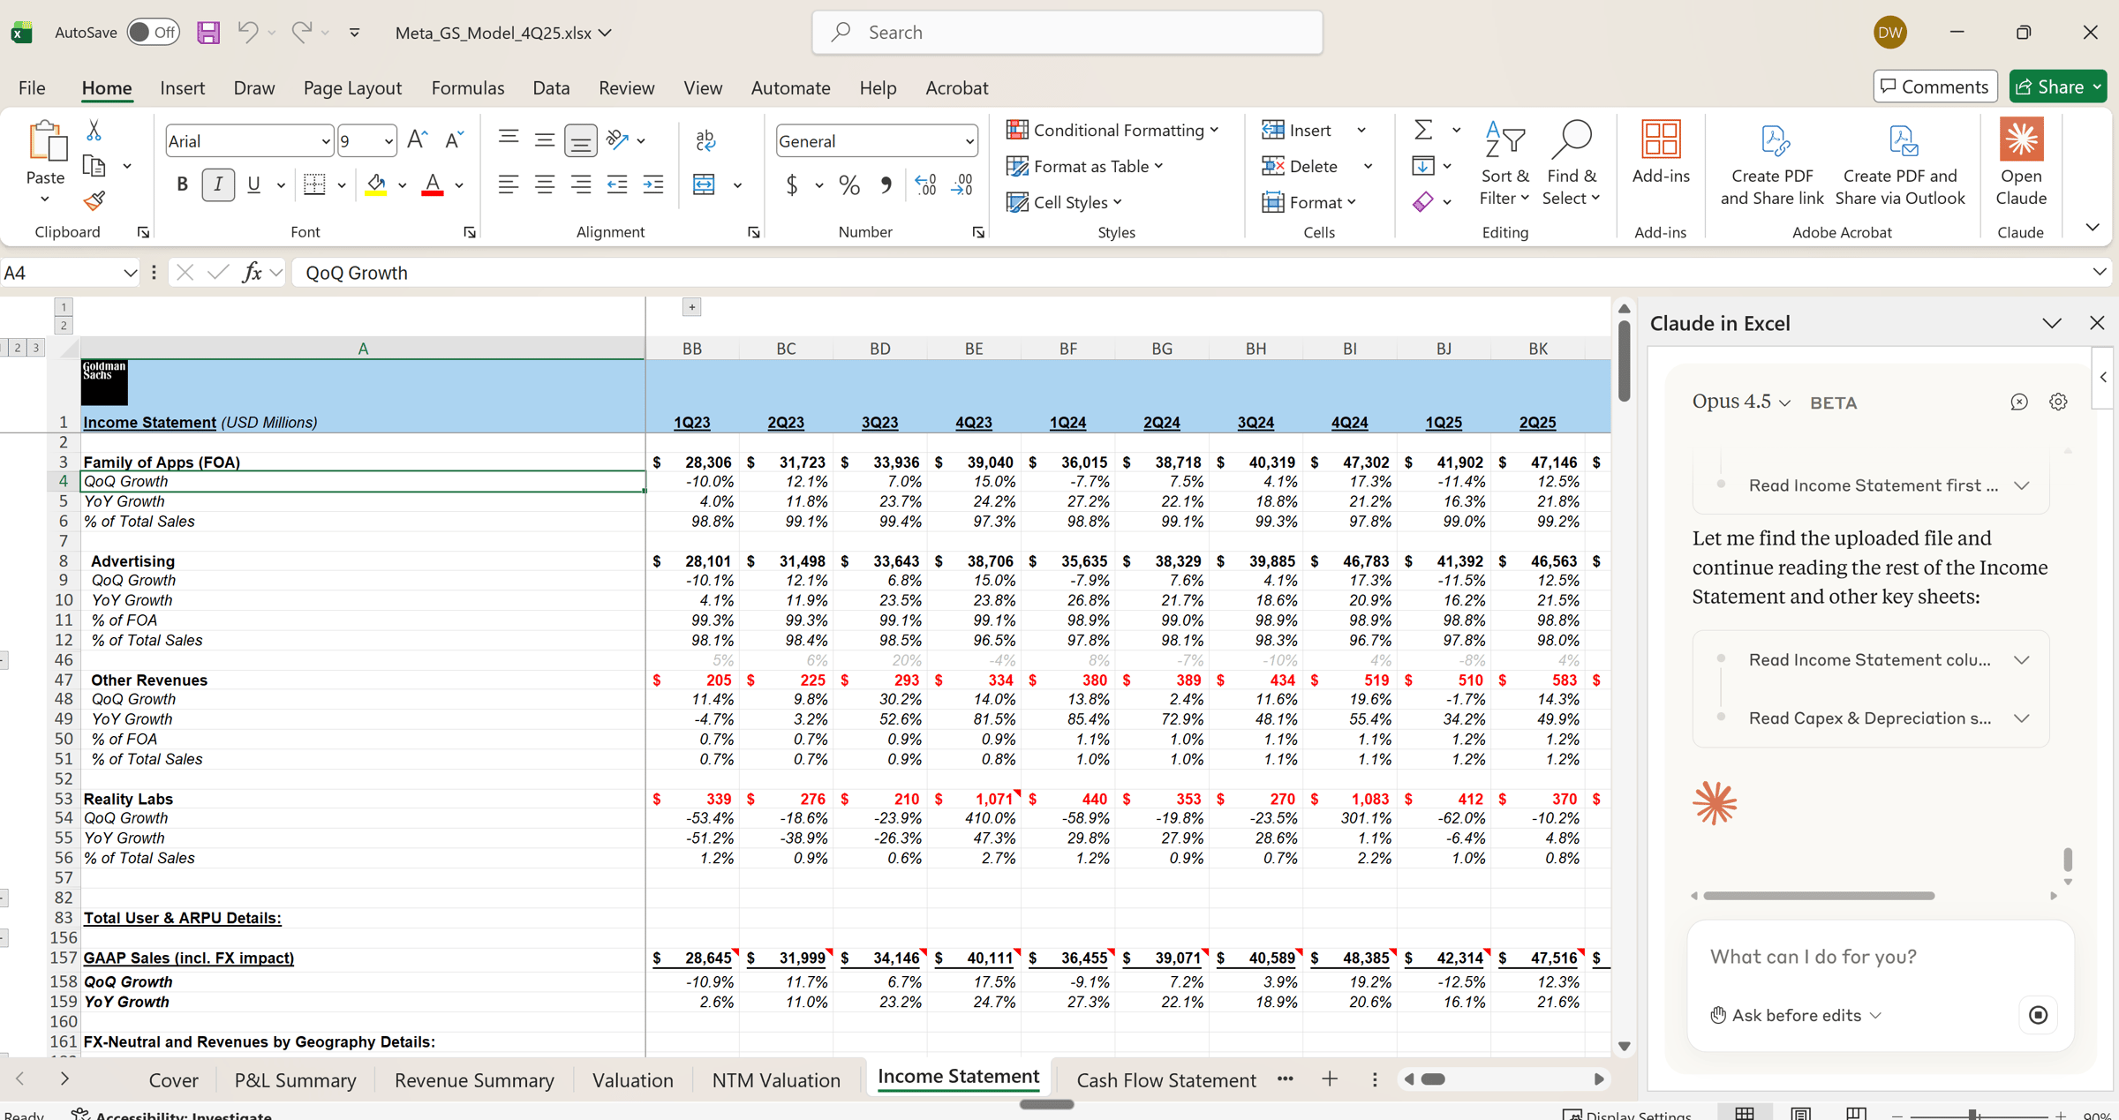2119x1120 pixels.
Task: Toggle Bottom Align
Action: (580, 140)
